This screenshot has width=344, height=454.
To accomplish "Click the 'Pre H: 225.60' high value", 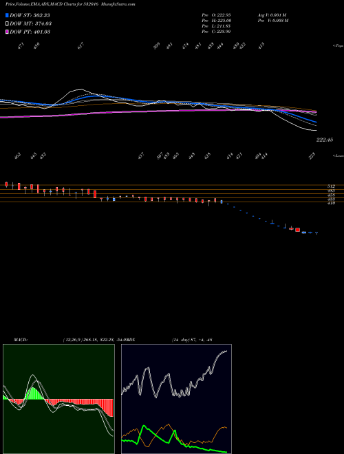I will click(x=216, y=21).
